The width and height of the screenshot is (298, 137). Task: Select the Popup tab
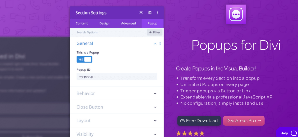pos(152,23)
